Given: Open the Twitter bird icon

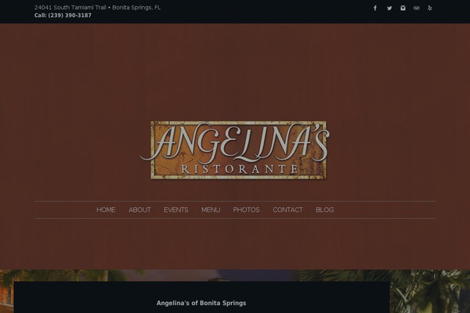Looking at the screenshot, I should coord(389,8).
